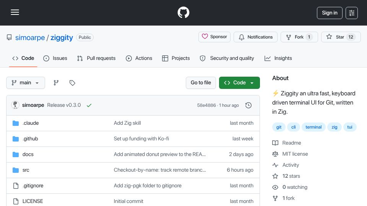This screenshot has width=367, height=206.
Task: Click the star icon beside 12 stars
Action: 275,176
